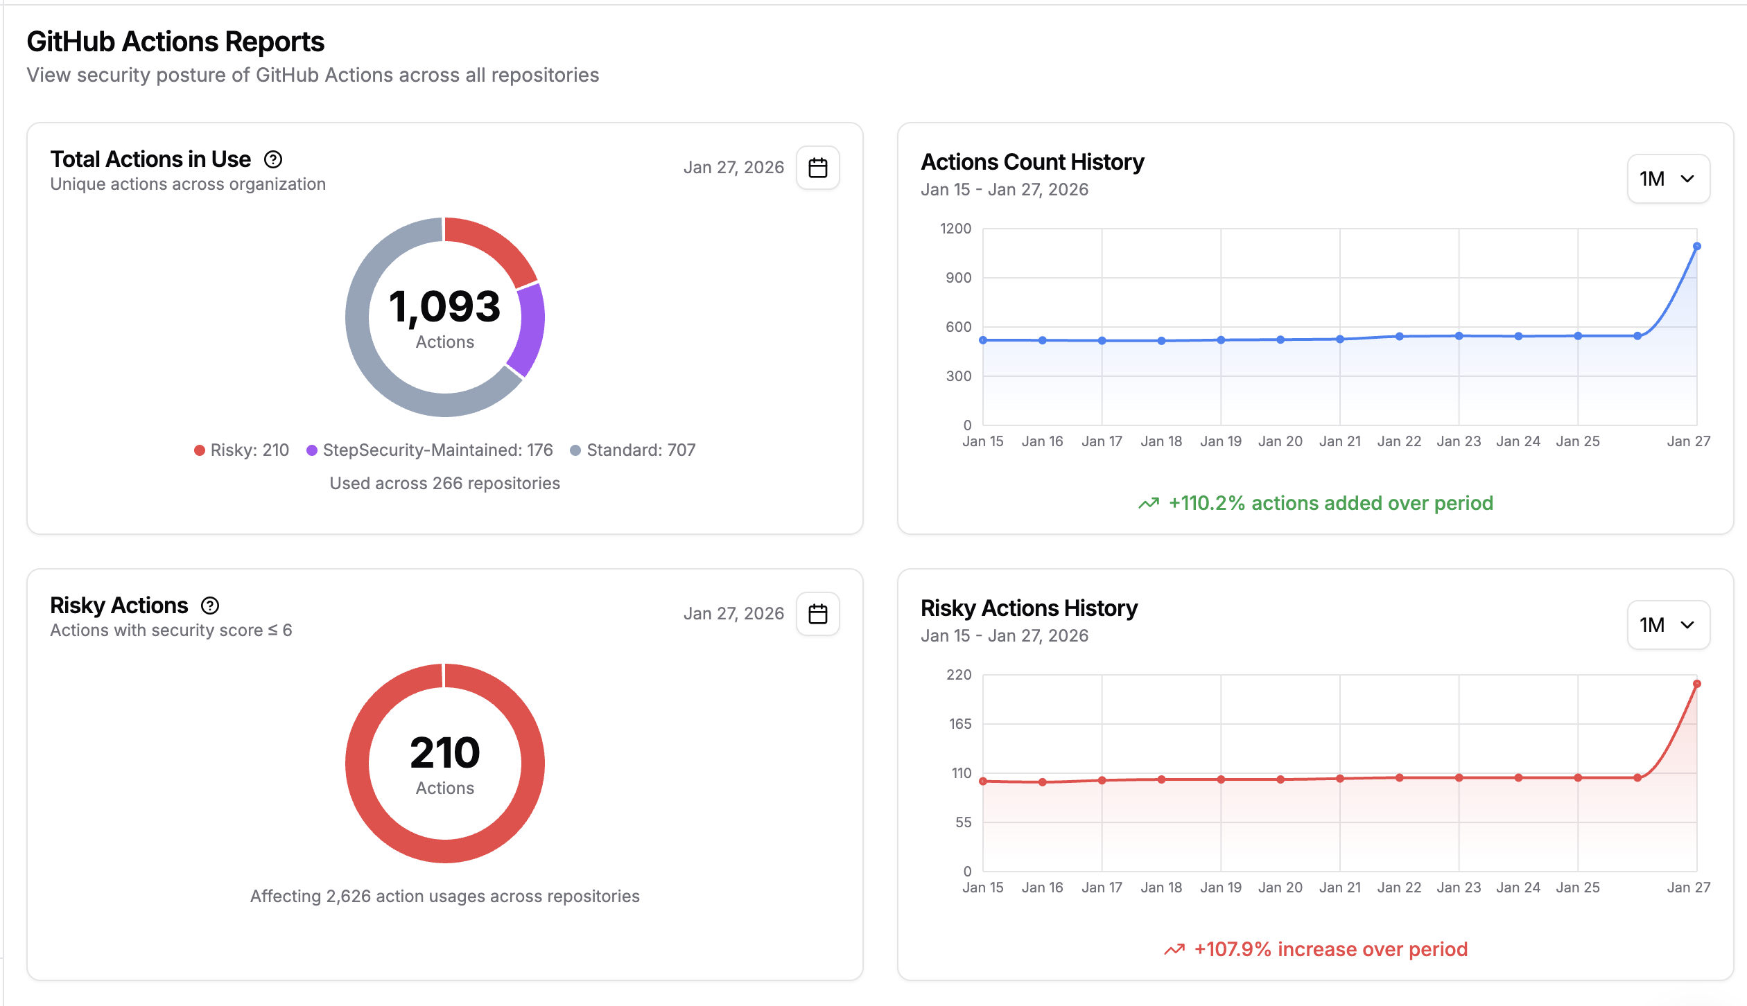The width and height of the screenshot is (1747, 1006).
Task: Click help icon beside Total Actions in Use
Action: point(273,160)
